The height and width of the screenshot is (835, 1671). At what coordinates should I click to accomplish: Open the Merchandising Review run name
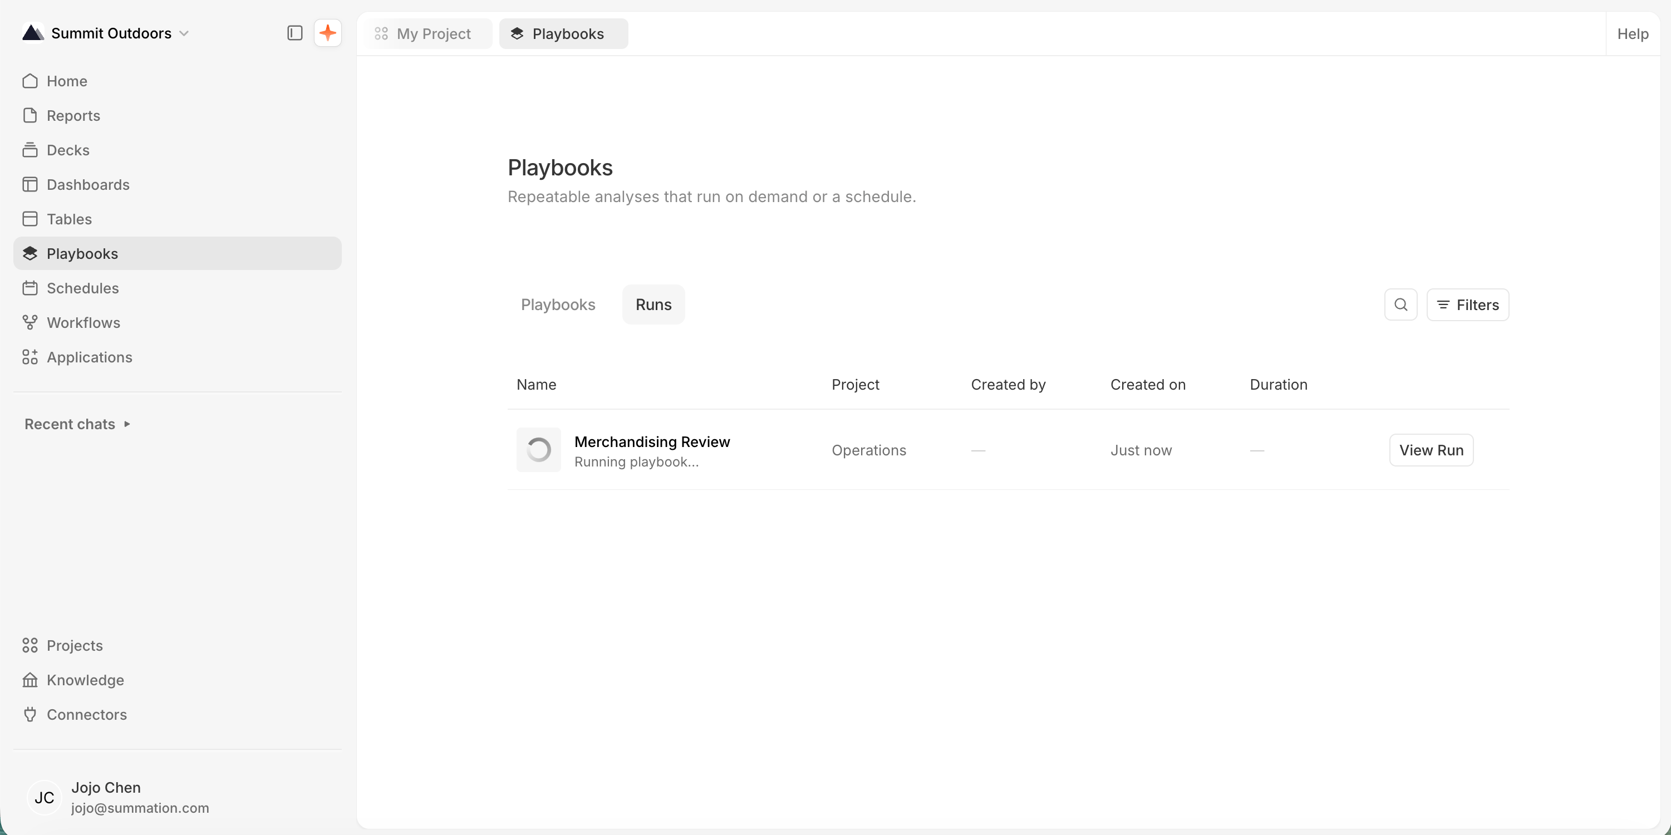(652, 441)
